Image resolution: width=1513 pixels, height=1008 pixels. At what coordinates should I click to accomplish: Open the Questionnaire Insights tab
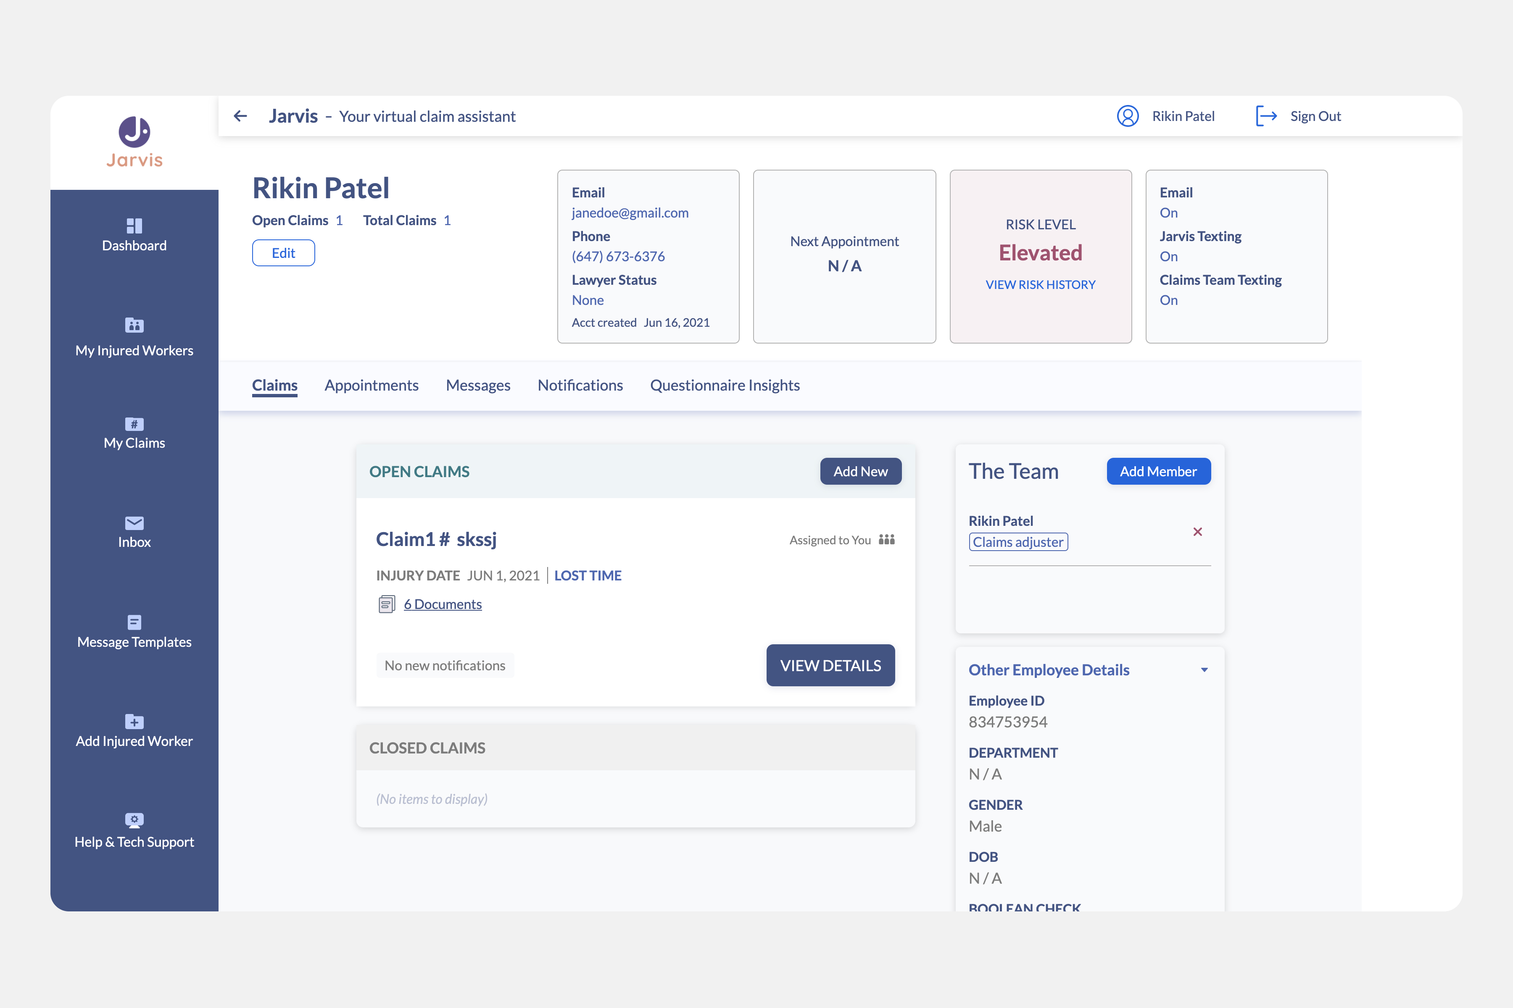tap(724, 386)
